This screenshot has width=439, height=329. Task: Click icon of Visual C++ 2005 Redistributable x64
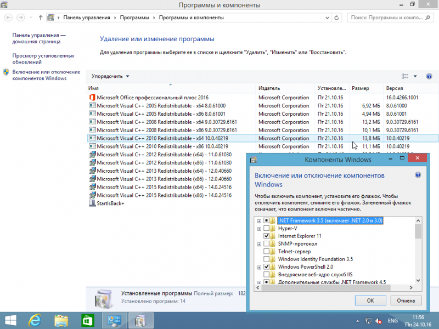92,105
